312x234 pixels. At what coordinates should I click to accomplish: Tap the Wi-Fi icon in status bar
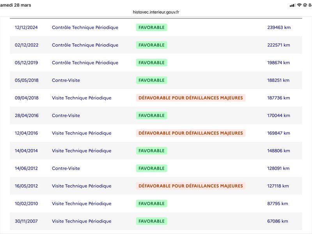pos(300,5)
